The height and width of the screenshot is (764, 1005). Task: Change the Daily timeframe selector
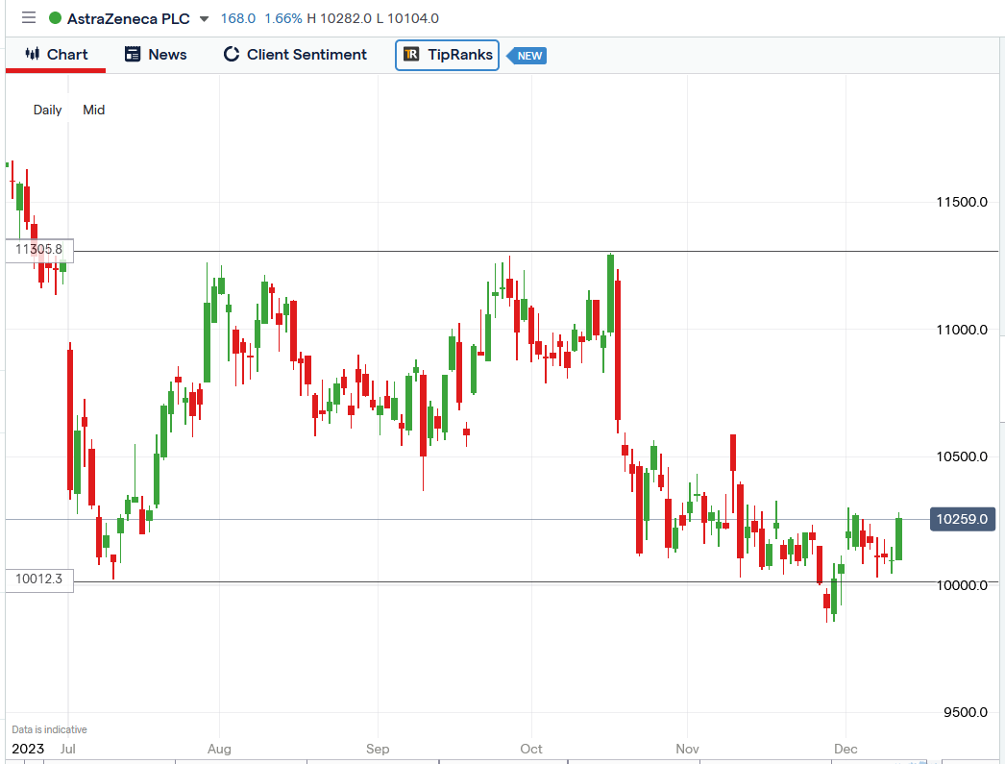(47, 110)
